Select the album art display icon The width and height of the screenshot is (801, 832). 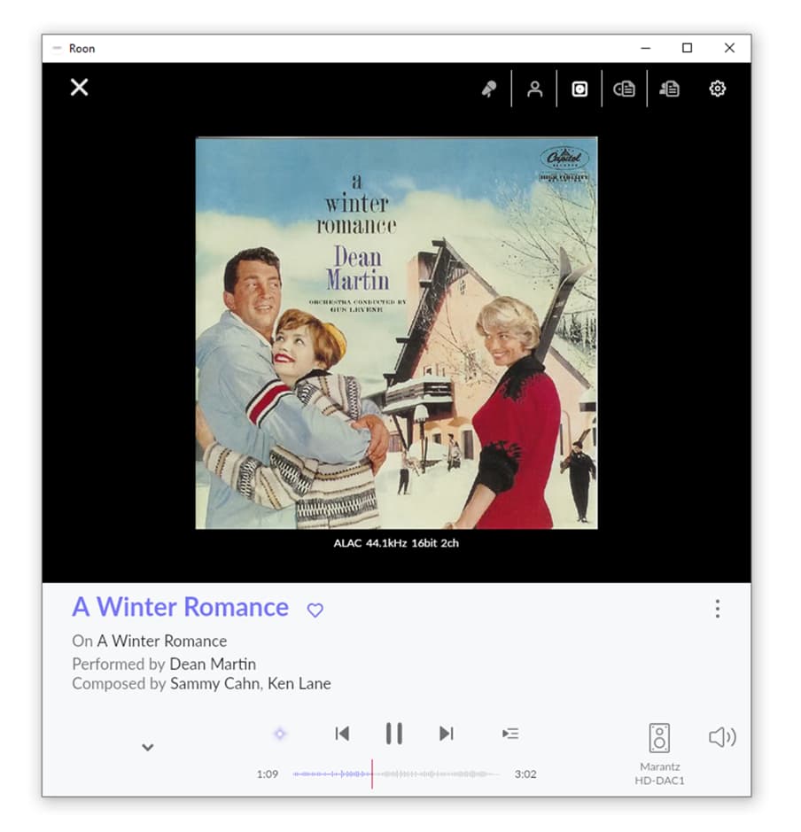pyautogui.click(x=579, y=89)
